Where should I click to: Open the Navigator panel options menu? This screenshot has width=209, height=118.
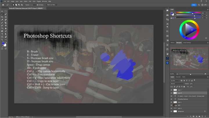coord(208,43)
